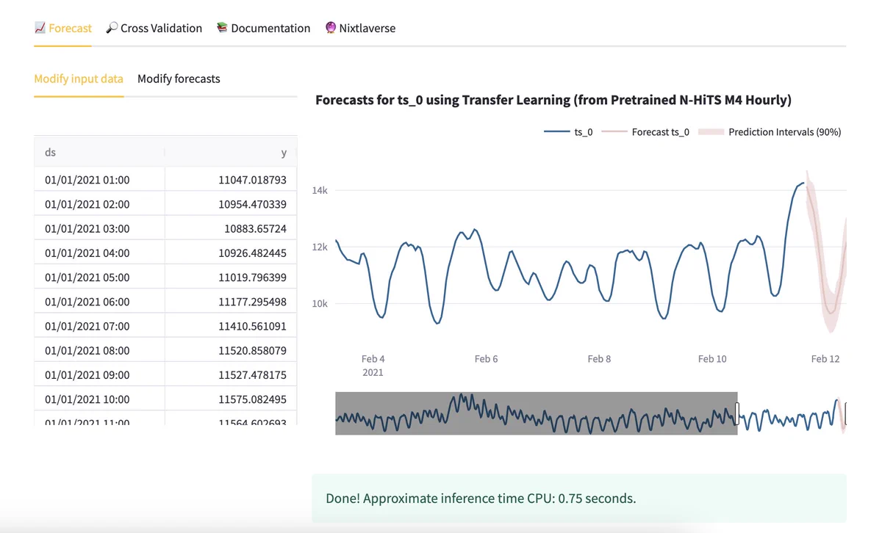Open the Documentation tab
The height and width of the screenshot is (533, 882).
263,28
